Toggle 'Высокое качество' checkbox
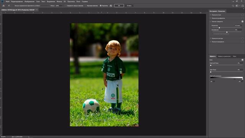Image resolution: width=245 pixels, height=138 pixels. [x=86, y=6]
